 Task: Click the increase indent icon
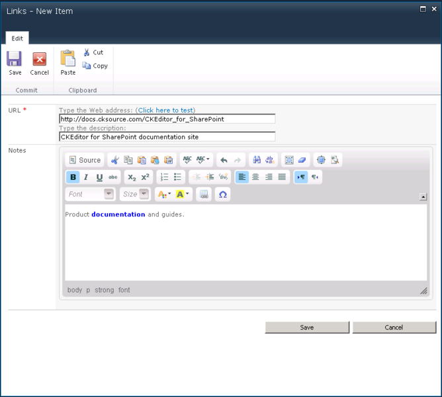(x=210, y=177)
